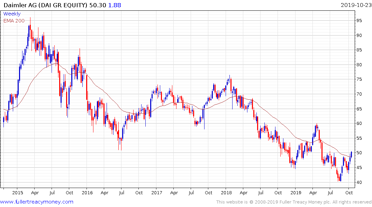372x207 pixels.
Task: Click the 45 price axis label
Action: [359, 167]
